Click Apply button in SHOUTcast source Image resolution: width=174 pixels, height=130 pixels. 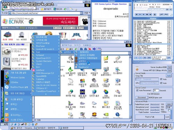[169, 76]
